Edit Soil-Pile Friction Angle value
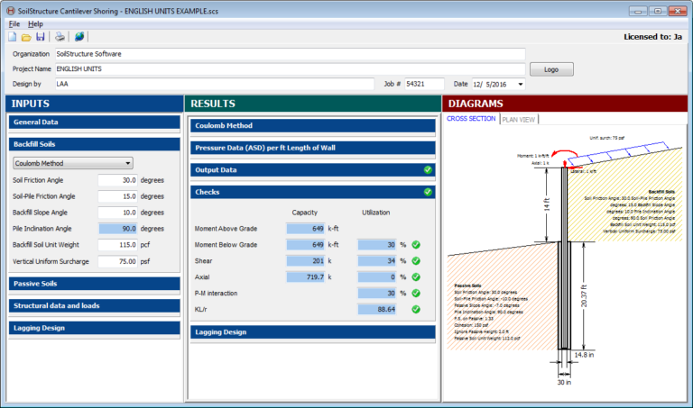Image resolution: width=693 pixels, height=408 pixels. pos(117,196)
